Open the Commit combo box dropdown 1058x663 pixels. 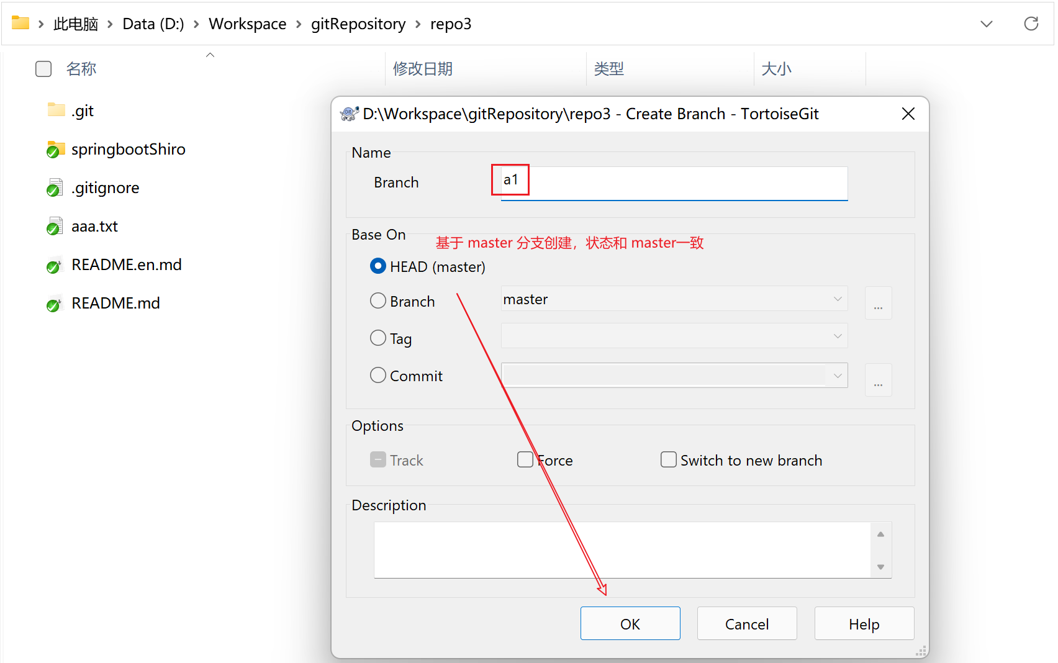click(837, 376)
